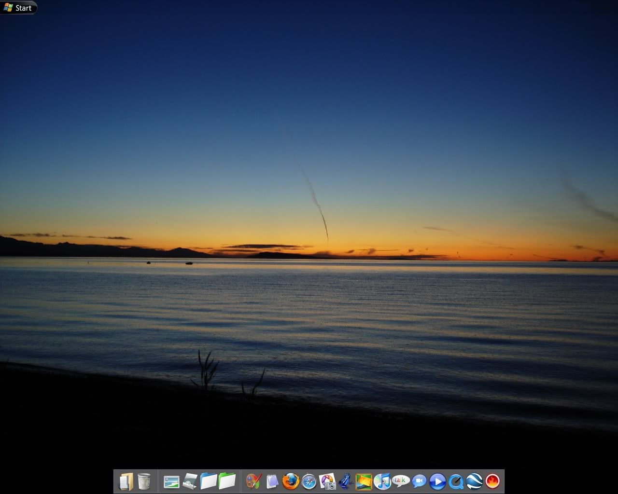
Task: Launch QuickTime Player icon
Action: tap(456, 481)
